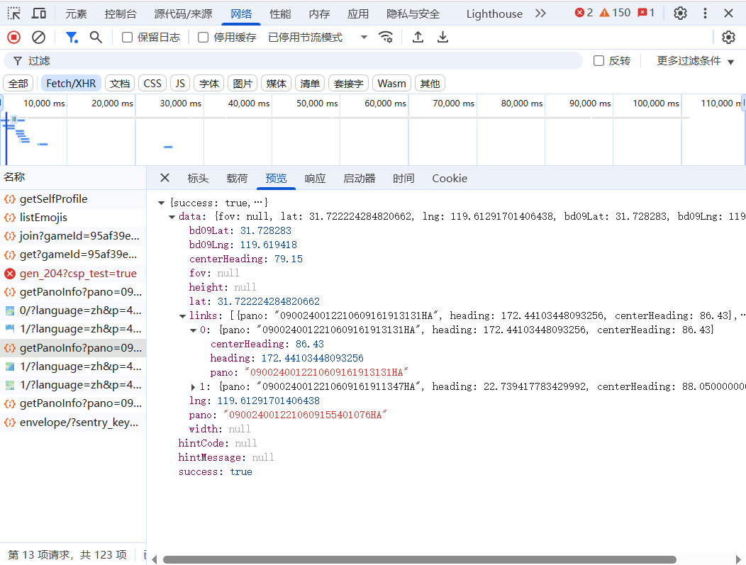Expand the 更多过滤条件 dropdown
This screenshot has height=565, width=746.
pos(695,61)
